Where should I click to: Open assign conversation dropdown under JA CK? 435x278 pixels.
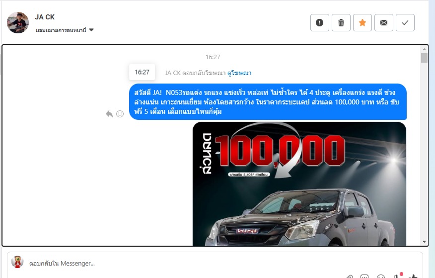tap(65, 30)
